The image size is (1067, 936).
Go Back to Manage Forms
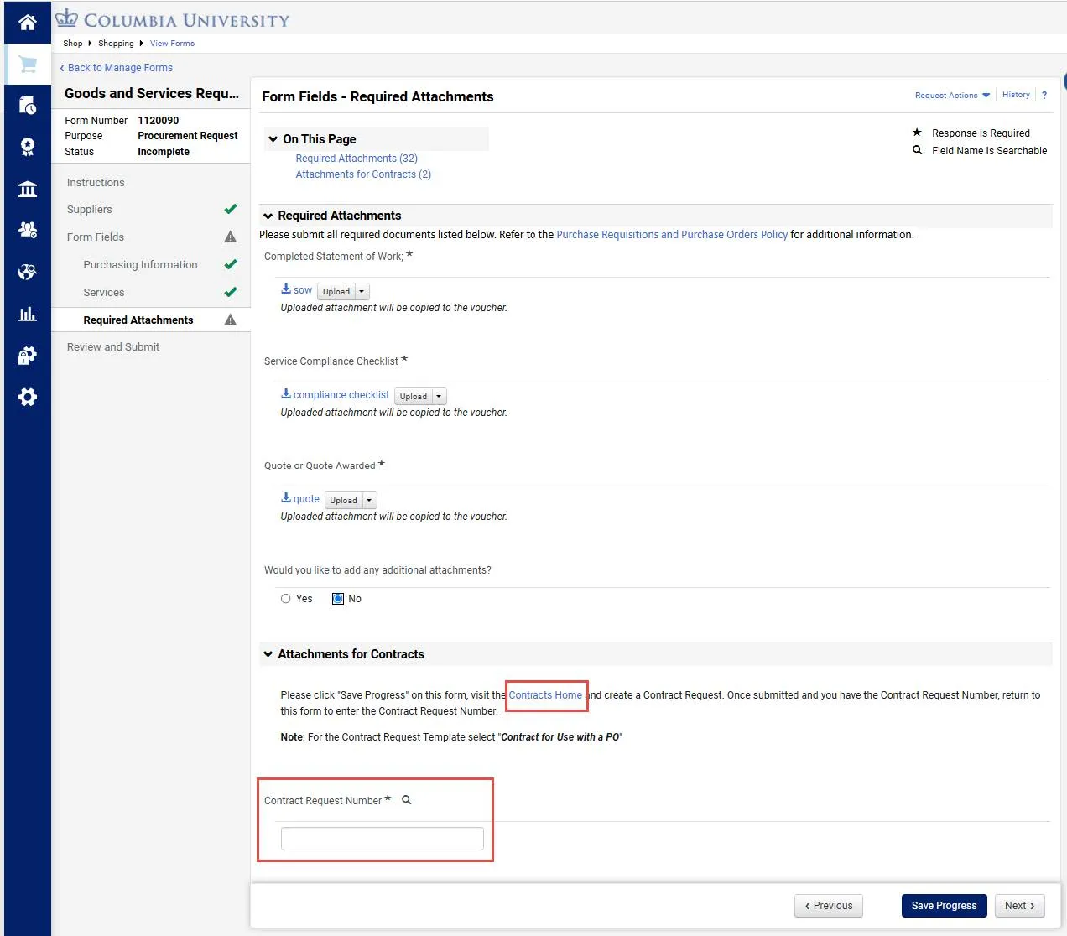coord(116,68)
